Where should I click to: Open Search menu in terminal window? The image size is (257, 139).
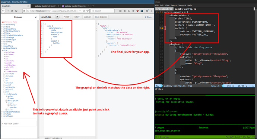pos(174,6)
